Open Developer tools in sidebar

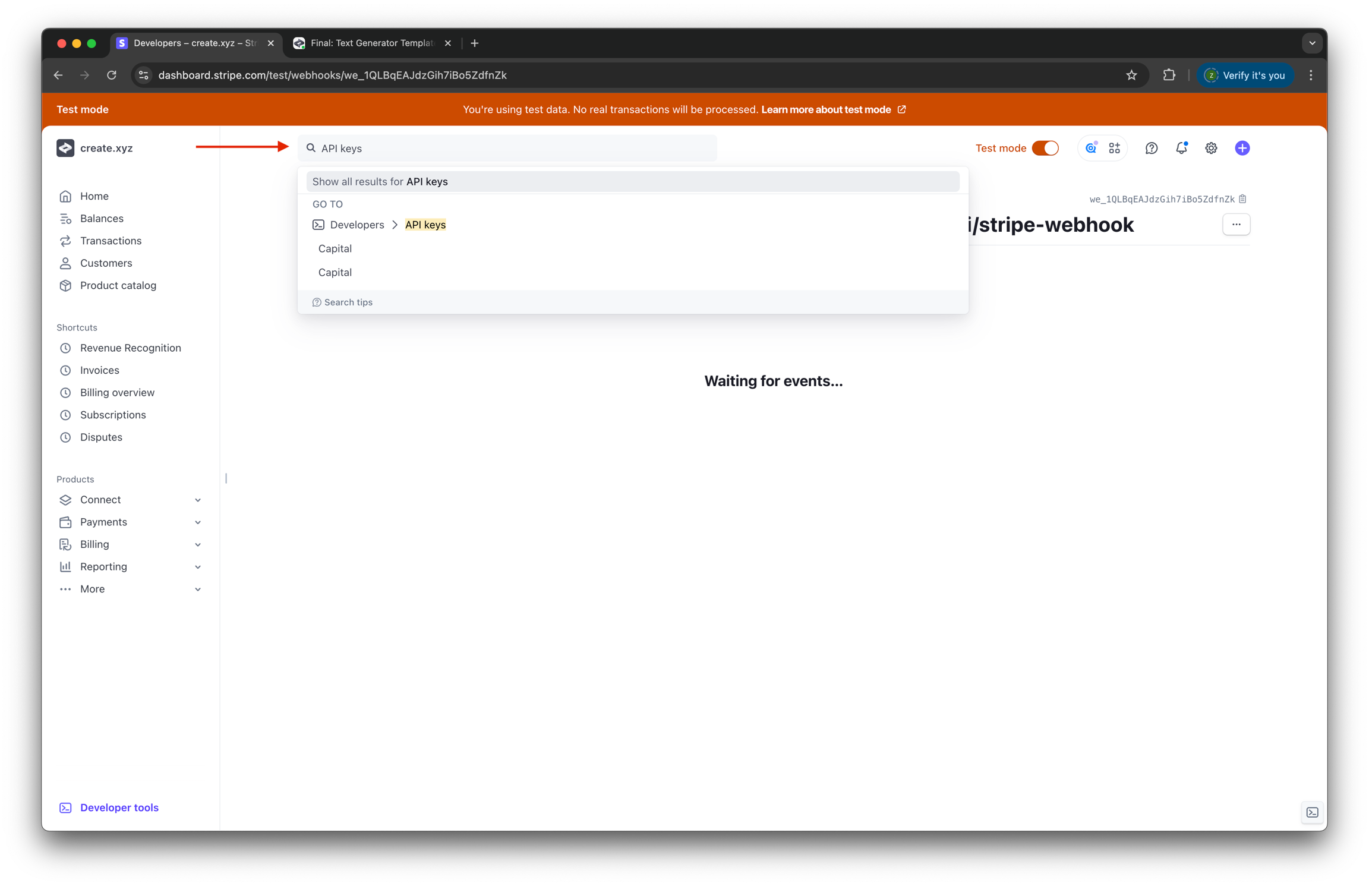(x=119, y=808)
